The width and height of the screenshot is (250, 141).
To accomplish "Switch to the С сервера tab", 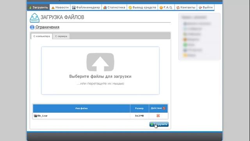I will (x=61, y=36).
